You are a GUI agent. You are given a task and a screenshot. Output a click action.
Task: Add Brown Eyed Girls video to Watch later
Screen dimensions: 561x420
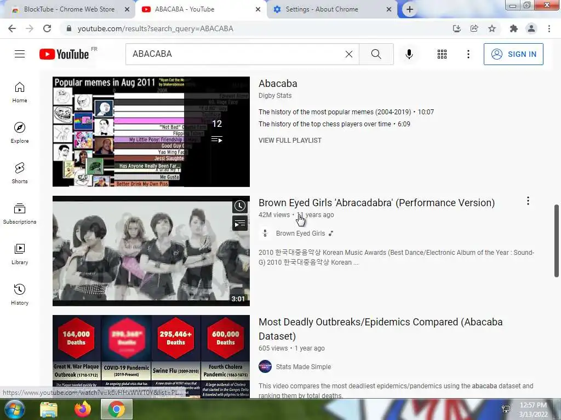[240, 206]
